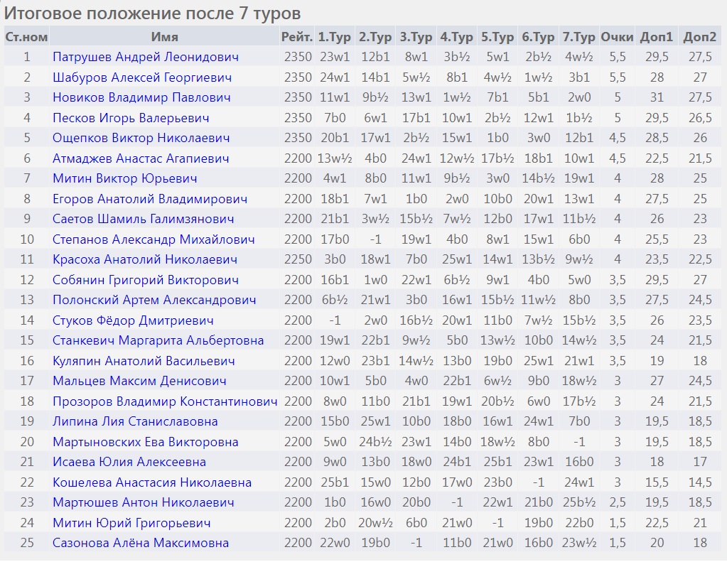
Task: Click the '4.Тур' column header
Action: pos(457,37)
